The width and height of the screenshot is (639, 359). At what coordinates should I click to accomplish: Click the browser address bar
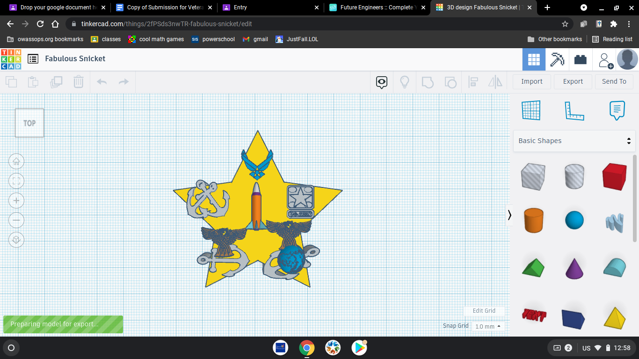tap(318, 24)
